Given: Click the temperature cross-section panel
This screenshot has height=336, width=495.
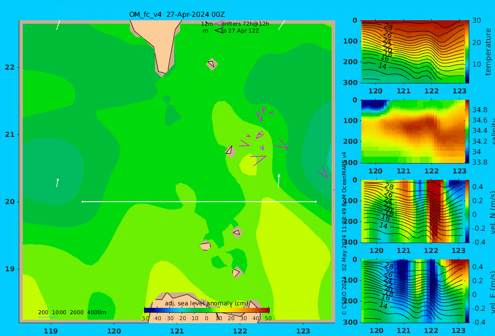Looking at the screenshot, I should click(x=413, y=52).
